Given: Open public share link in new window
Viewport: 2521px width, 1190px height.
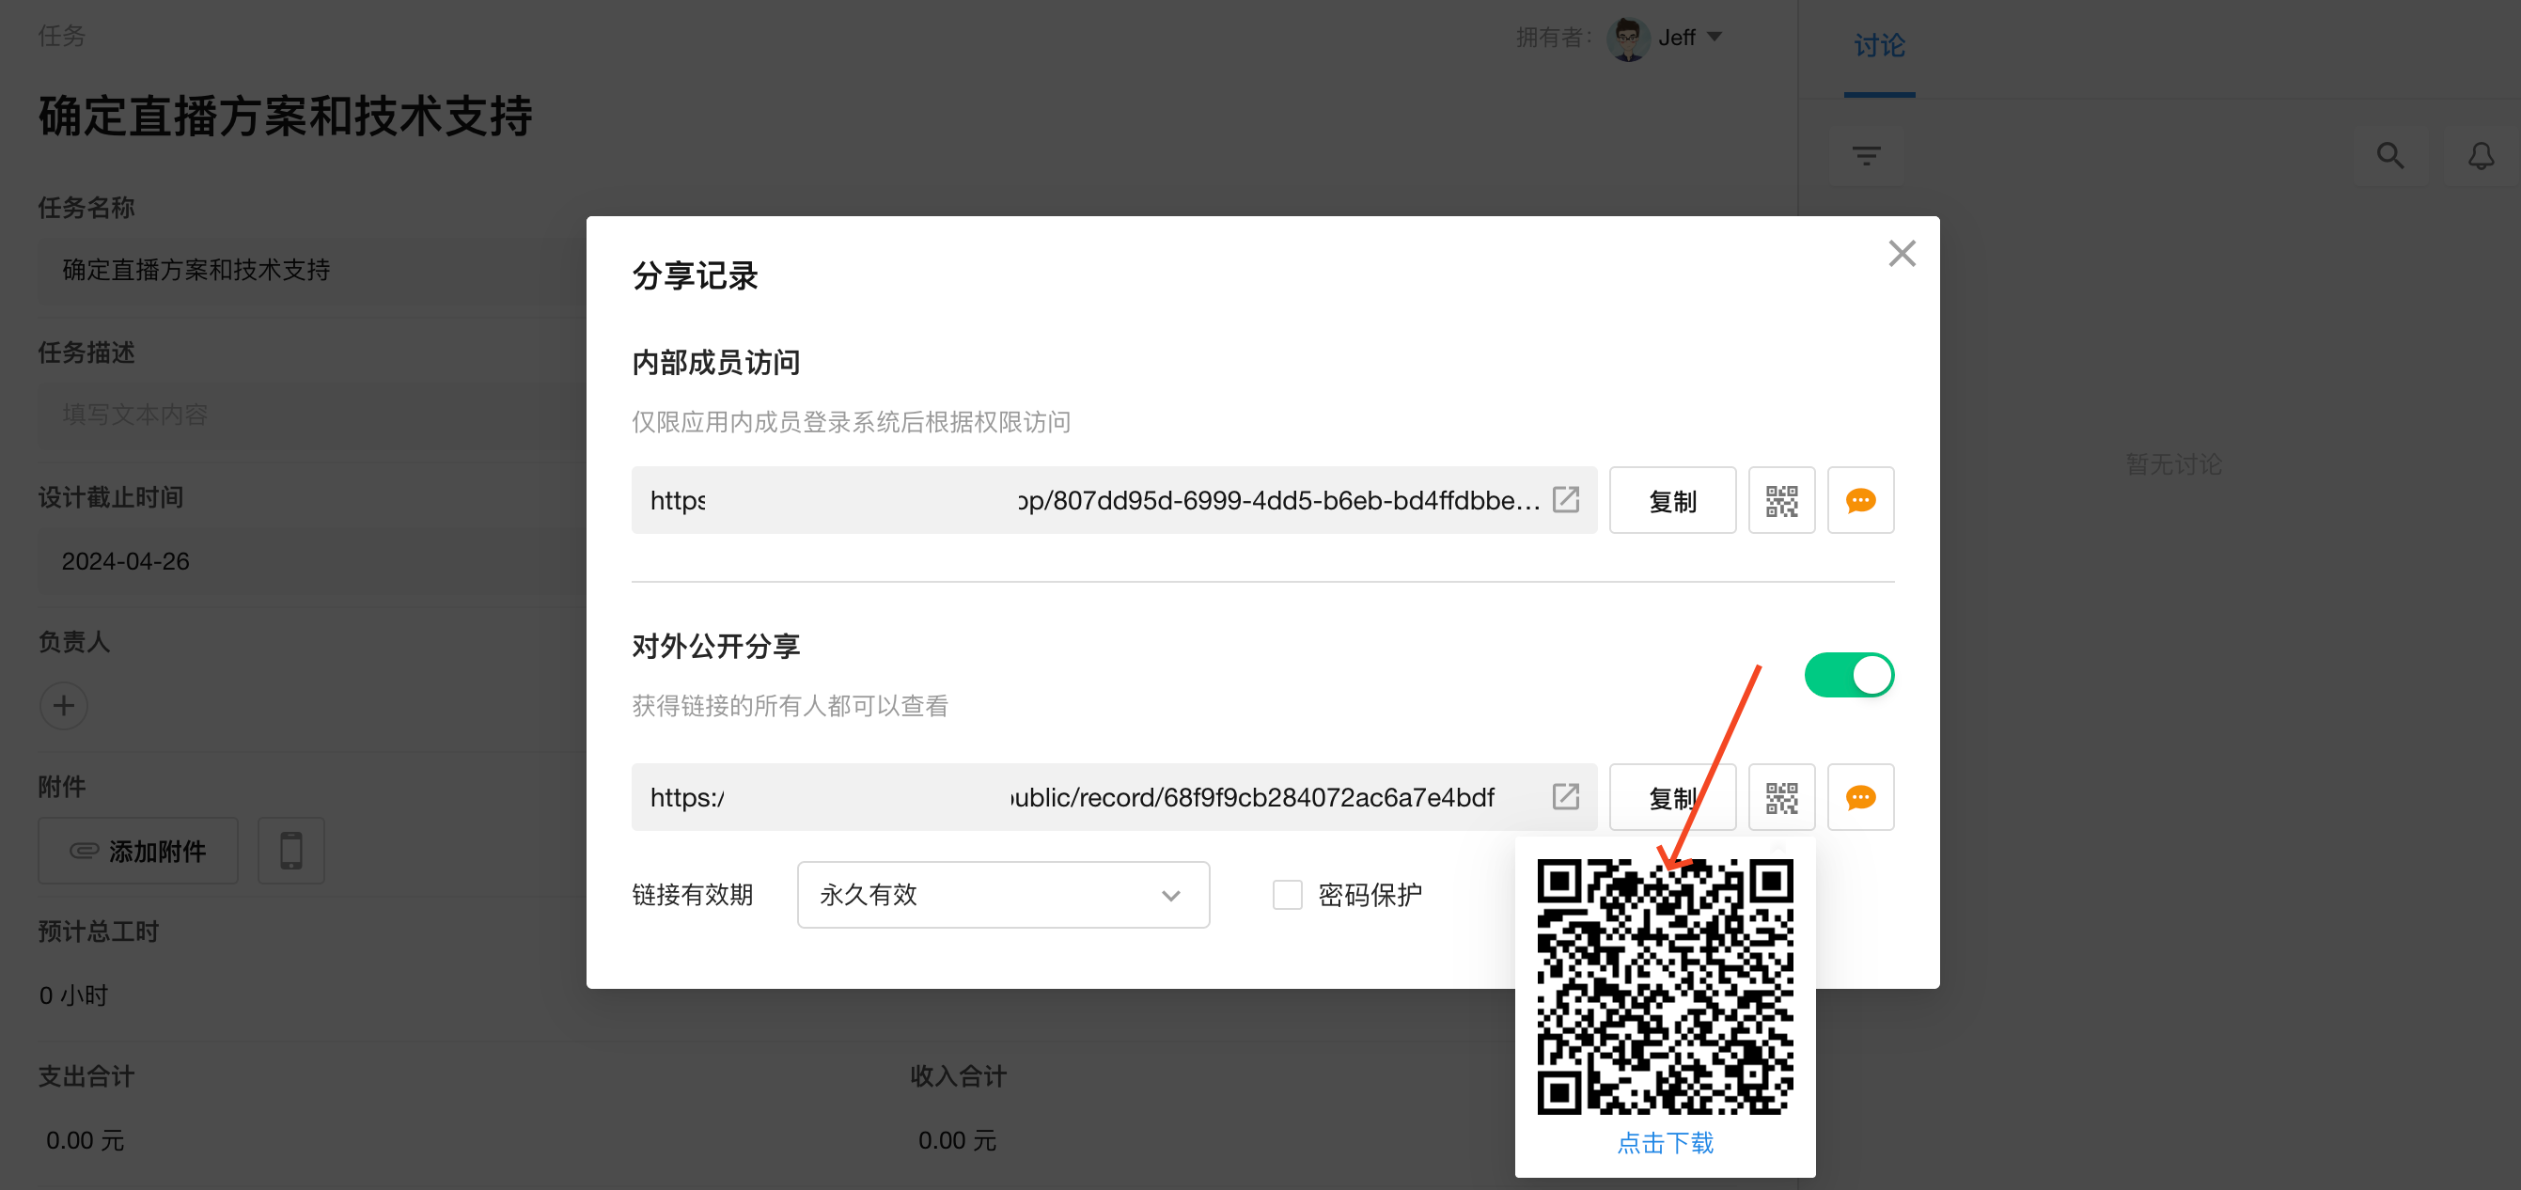Looking at the screenshot, I should 1565,796.
